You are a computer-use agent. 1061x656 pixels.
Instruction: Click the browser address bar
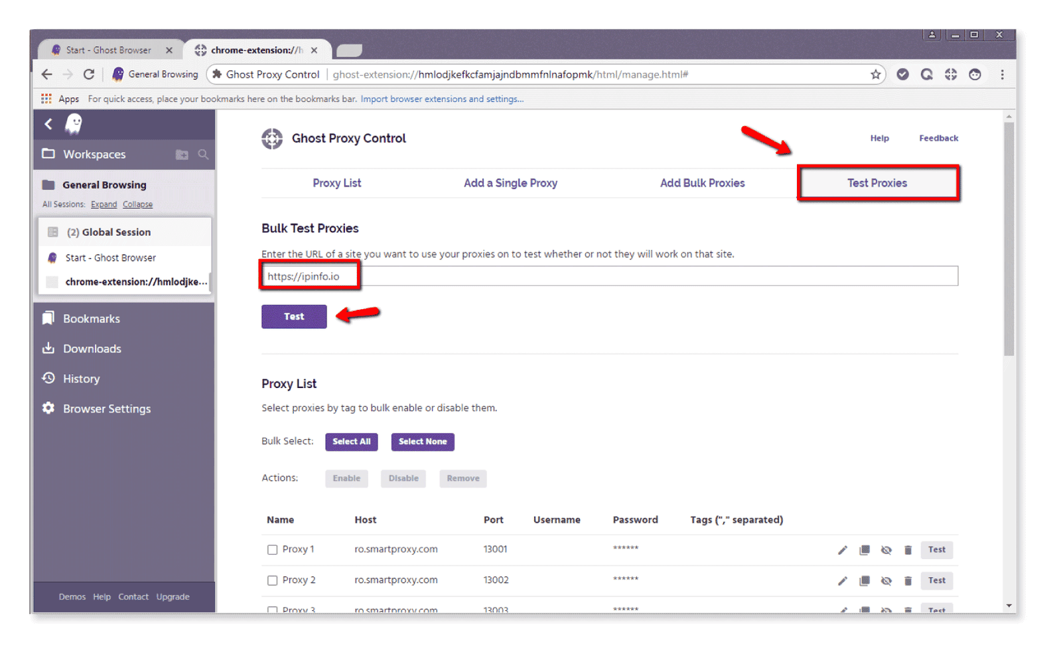(544, 74)
